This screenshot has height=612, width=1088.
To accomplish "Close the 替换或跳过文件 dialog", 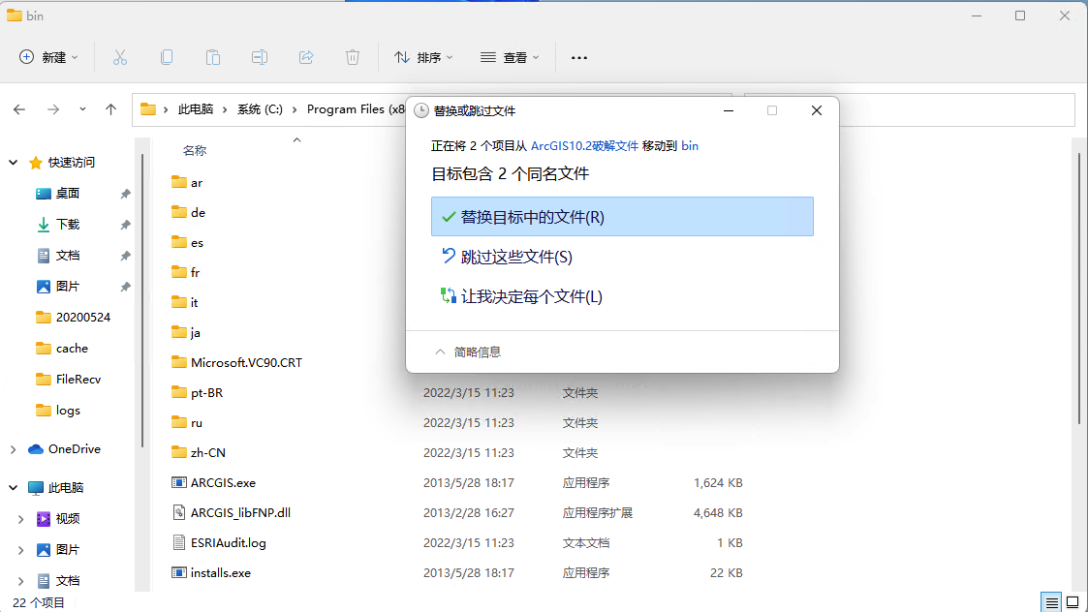I will pos(817,111).
